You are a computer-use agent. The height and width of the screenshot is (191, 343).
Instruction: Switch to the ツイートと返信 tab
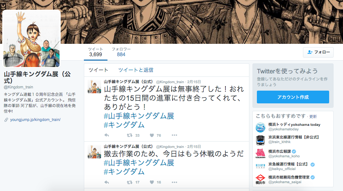136,70
